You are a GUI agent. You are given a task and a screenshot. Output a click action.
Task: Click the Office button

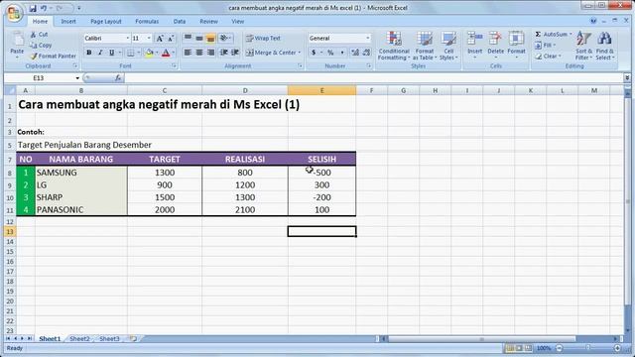(x=14, y=12)
